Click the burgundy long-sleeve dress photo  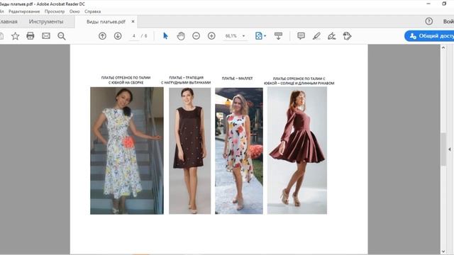click(x=297, y=151)
